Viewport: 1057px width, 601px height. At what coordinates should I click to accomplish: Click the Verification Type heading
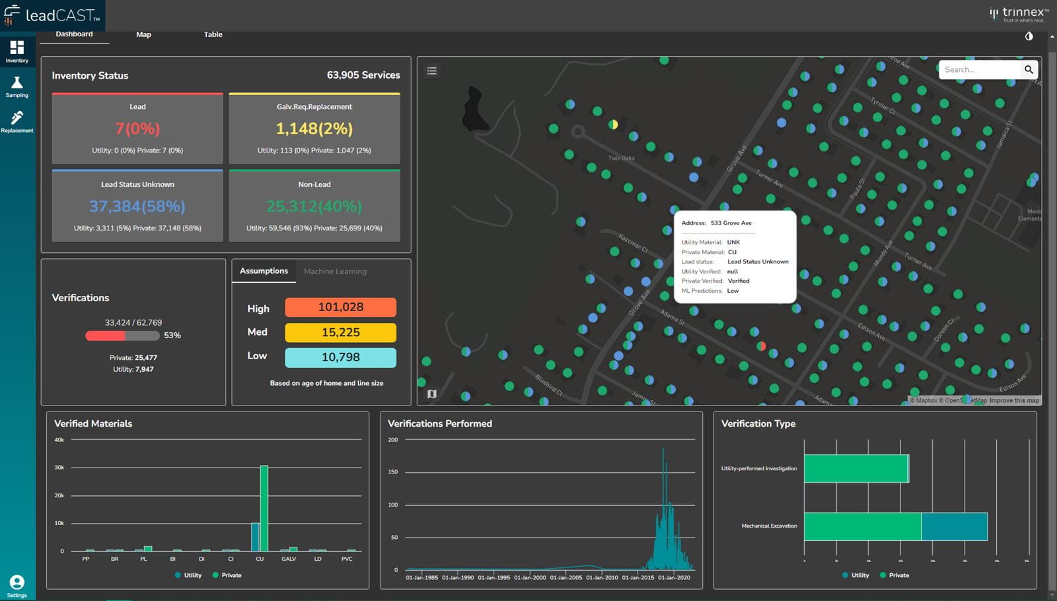[x=758, y=423]
